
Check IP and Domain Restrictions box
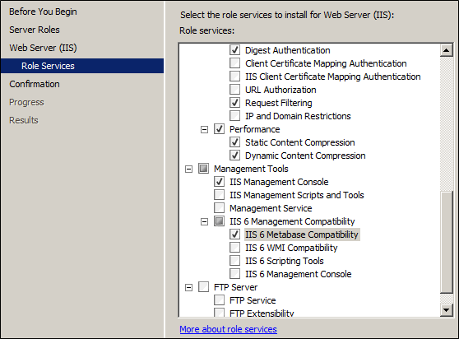tap(234, 116)
